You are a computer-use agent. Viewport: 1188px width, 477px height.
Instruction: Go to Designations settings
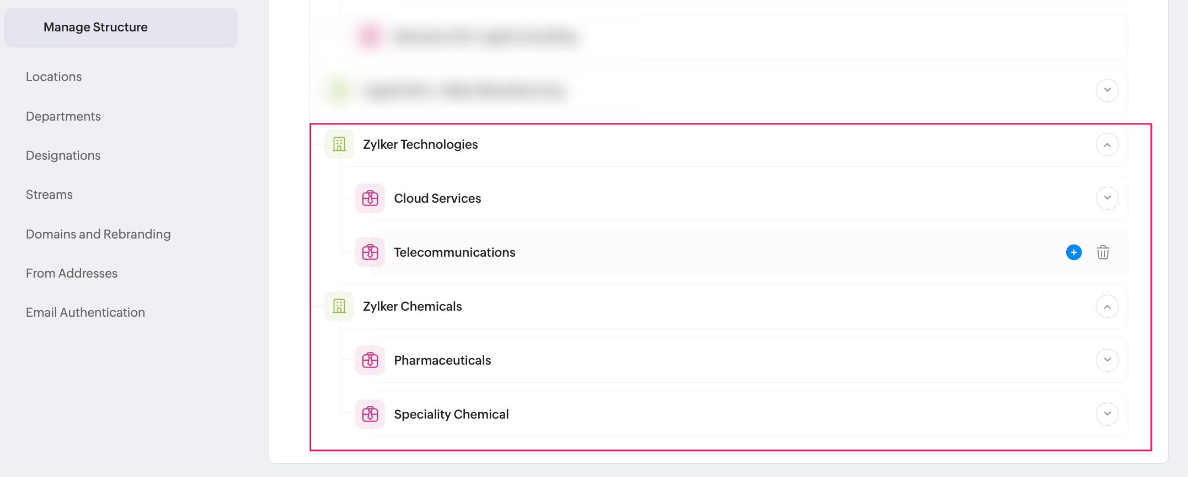tap(63, 155)
